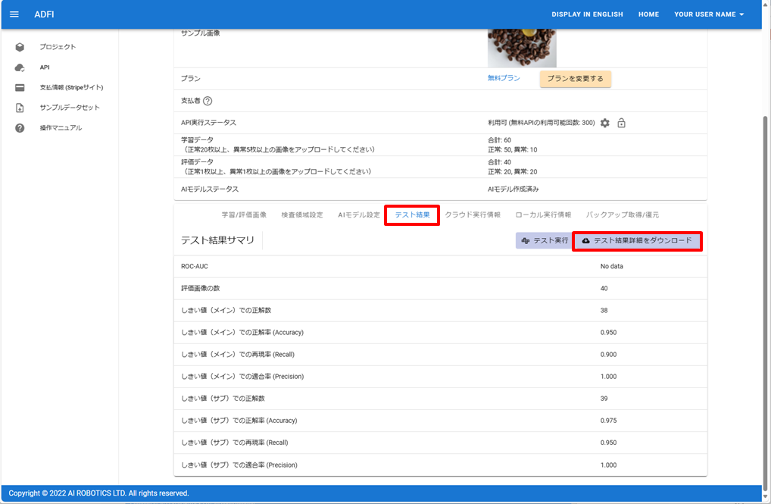This screenshot has height=504, width=771.
Task: Switch to the ローカル実行情報 tab
Action: point(543,214)
